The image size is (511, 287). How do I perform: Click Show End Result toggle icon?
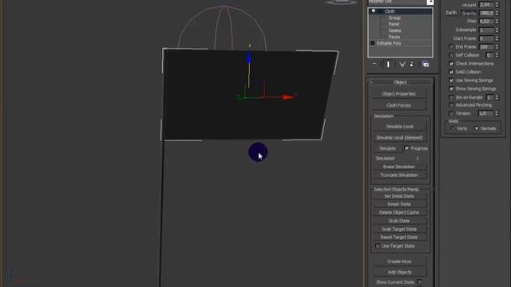(388, 65)
